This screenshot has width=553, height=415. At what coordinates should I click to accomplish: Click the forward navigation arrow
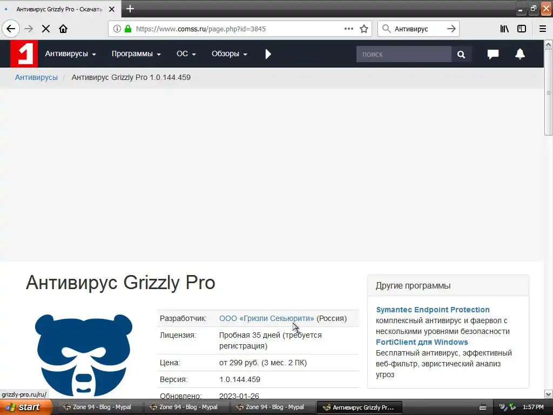click(x=29, y=29)
